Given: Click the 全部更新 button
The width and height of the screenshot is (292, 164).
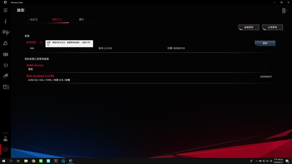Looking at the screenshot, I should coord(273,27).
